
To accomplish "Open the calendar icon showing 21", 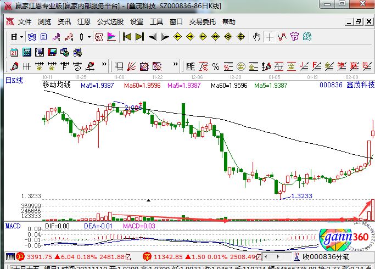I will (15, 52).
